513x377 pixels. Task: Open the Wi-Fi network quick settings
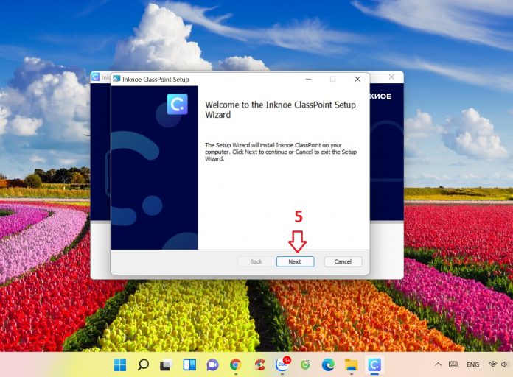coord(492,364)
